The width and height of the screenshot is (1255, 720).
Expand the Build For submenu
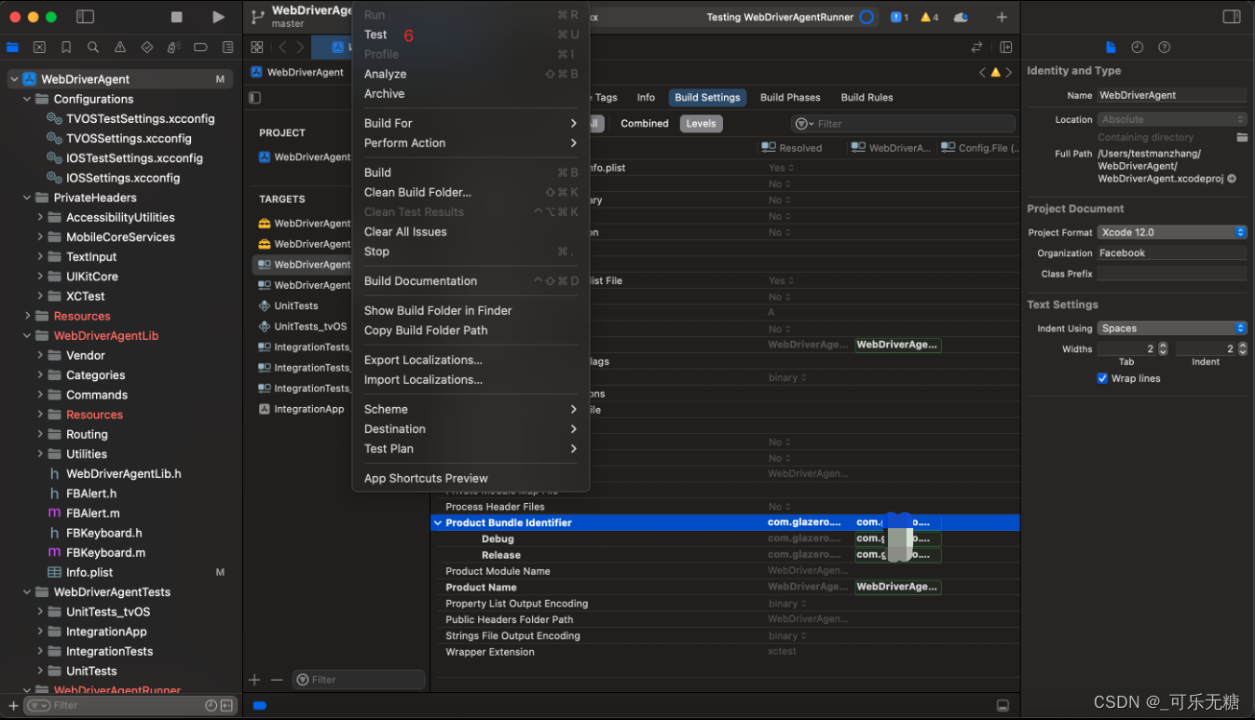[x=471, y=123]
